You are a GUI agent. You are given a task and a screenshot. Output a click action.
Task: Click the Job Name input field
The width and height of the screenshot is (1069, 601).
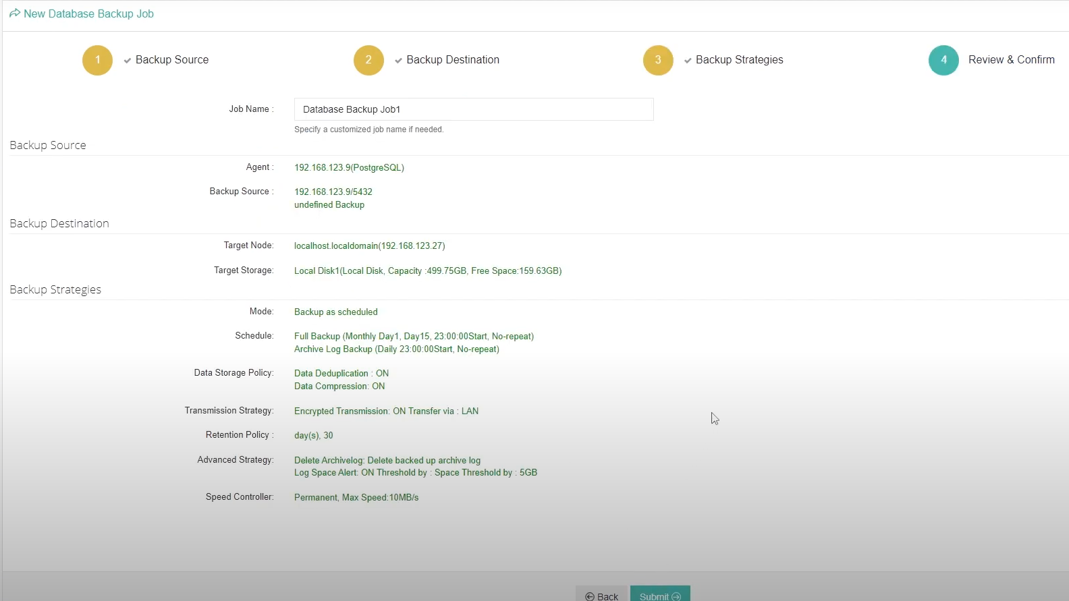(x=474, y=109)
